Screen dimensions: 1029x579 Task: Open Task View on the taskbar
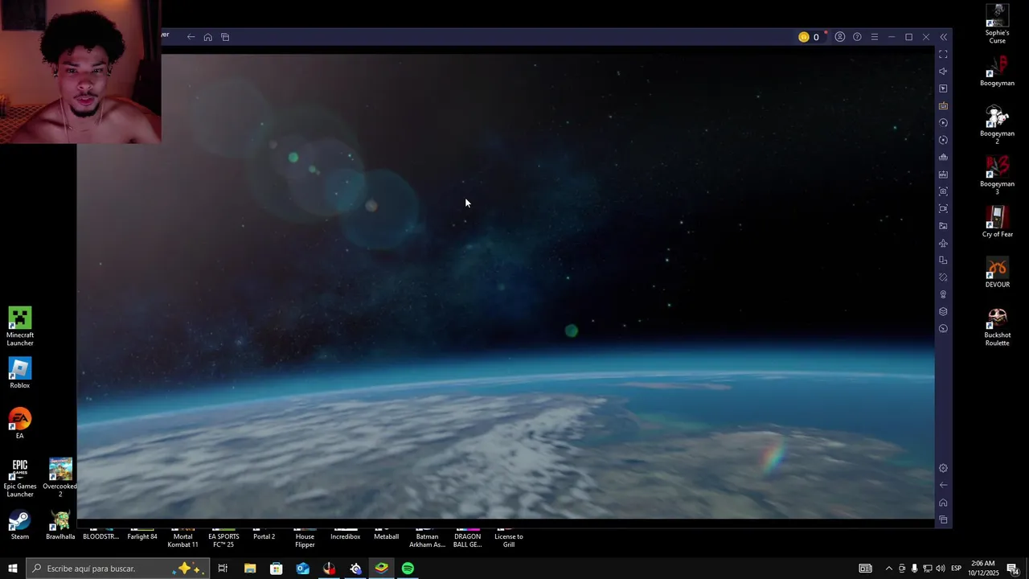tap(223, 569)
